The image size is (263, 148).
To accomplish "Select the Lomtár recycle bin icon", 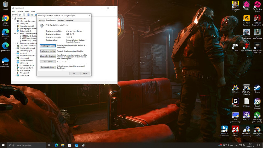I will pyautogui.click(x=5, y=5).
